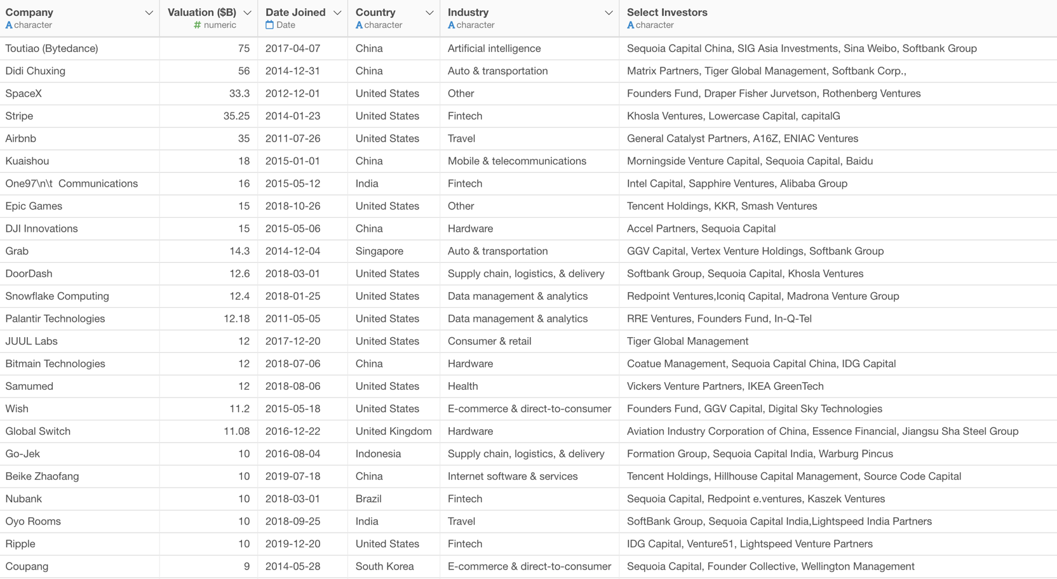Open the Country column dropdown arrow
This screenshot has height=579, width=1057.
pyautogui.click(x=429, y=13)
